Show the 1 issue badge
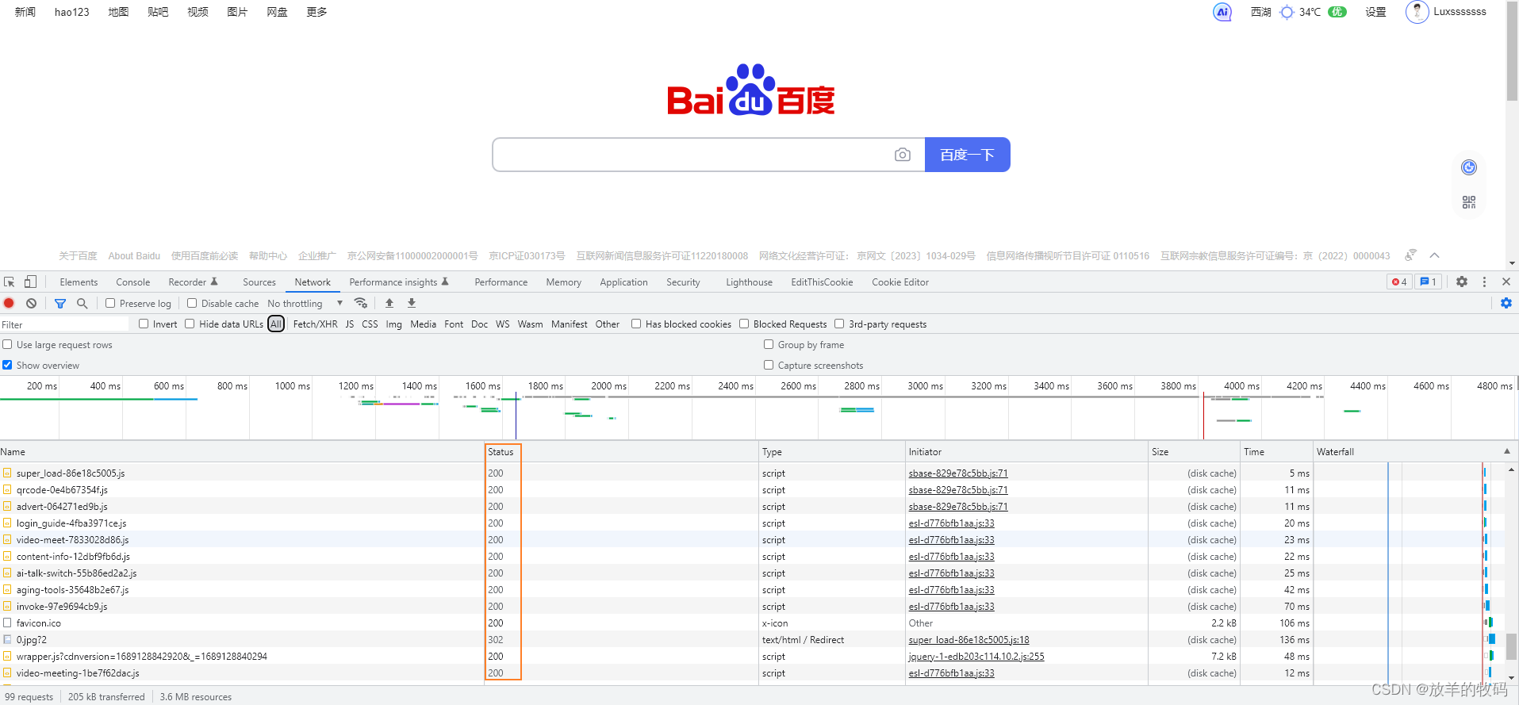 pos(1428,282)
